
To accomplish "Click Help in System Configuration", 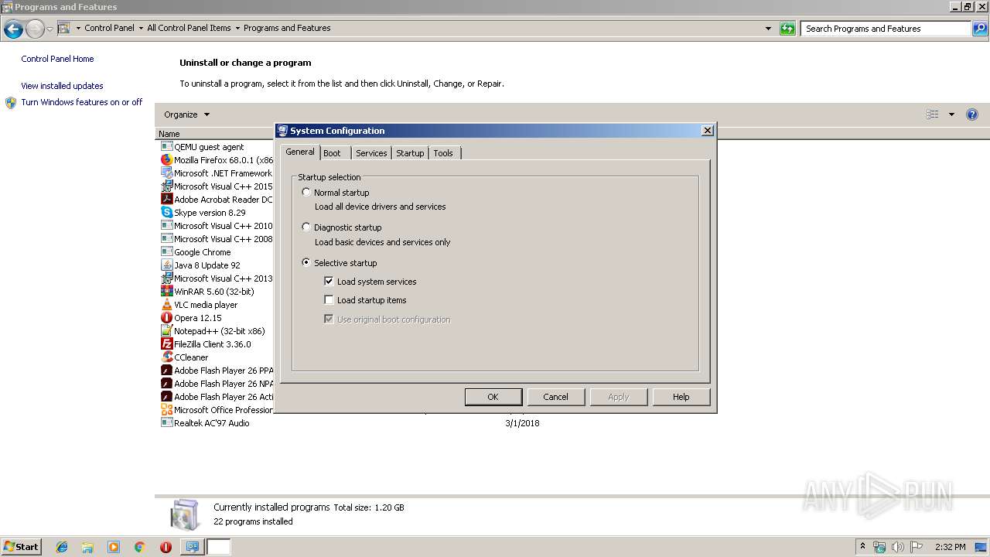I will tap(681, 397).
